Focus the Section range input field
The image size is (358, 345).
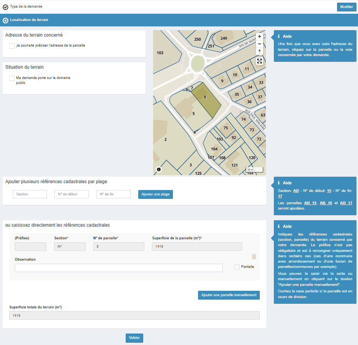[x=30, y=194]
